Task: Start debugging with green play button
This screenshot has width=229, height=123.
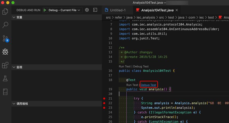Action: pos(45,10)
